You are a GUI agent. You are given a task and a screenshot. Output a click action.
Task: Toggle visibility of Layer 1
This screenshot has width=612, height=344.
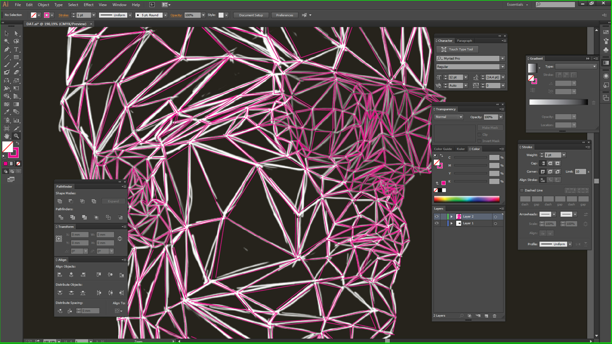pyautogui.click(x=437, y=223)
